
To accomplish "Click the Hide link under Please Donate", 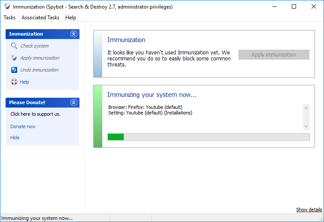I will tap(15, 138).
